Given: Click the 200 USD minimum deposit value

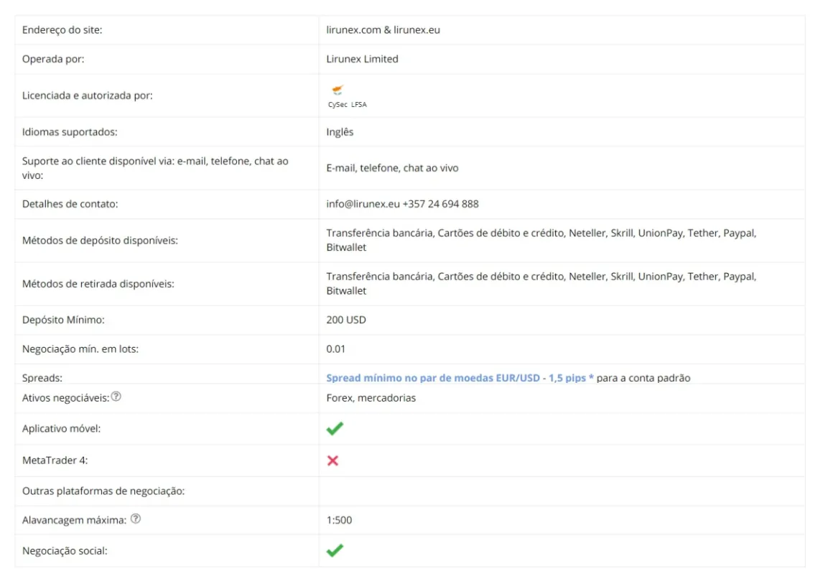Looking at the screenshot, I should tap(346, 320).
